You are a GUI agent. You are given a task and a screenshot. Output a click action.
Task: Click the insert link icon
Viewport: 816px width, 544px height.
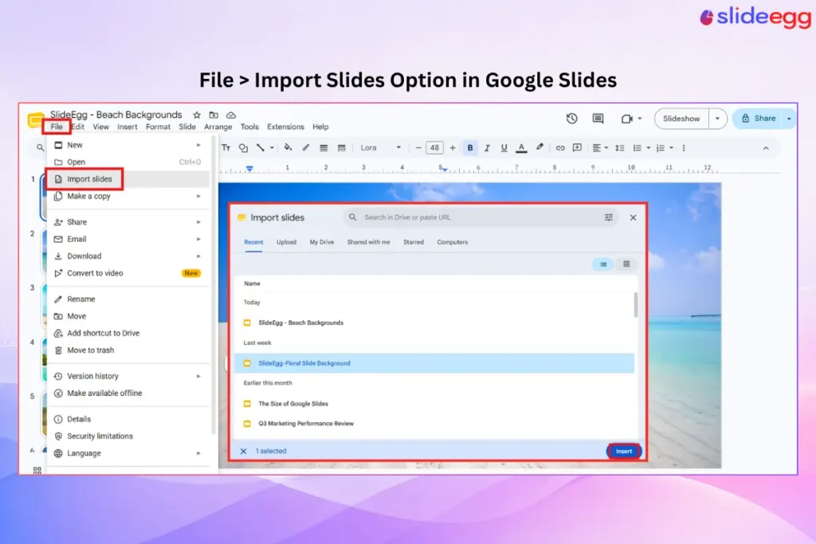[x=560, y=147]
